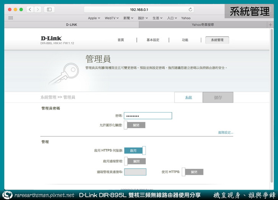Click the Safari back arrow button
The width and height of the screenshot is (278, 200).
pyautogui.click(x=30, y=10)
